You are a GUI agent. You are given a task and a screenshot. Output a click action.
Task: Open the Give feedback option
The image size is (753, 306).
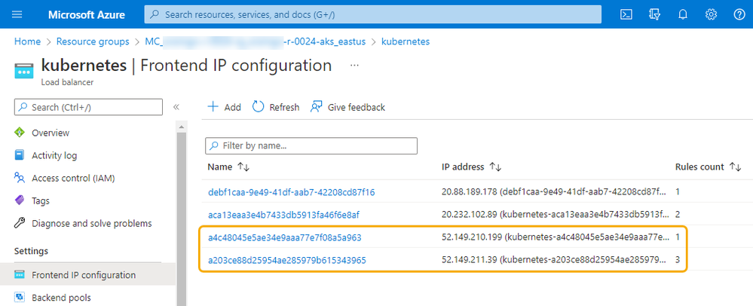tap(347, 107)
